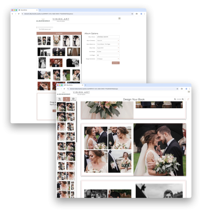Click the Vision Art logo on the album options page
The height and width of the screenshot is (212, 202).
coord(61,20)
